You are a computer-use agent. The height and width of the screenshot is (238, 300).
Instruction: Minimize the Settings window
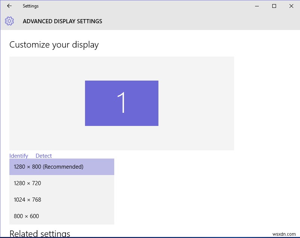point(257,6)
